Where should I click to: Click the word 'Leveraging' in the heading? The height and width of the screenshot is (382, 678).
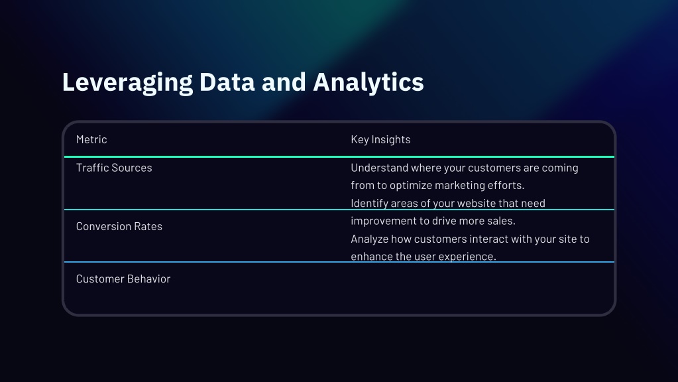coord(127,83)
